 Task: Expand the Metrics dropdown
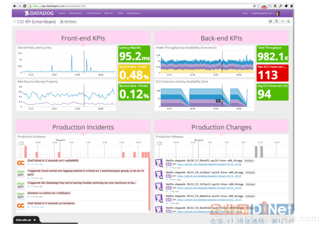coord(109,13)
